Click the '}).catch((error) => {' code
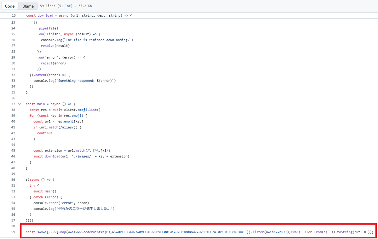378x239 pixels. 49,75
